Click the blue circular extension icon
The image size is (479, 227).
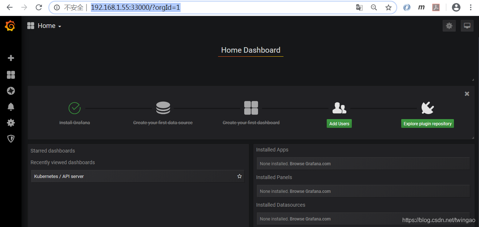pos(407,7)
